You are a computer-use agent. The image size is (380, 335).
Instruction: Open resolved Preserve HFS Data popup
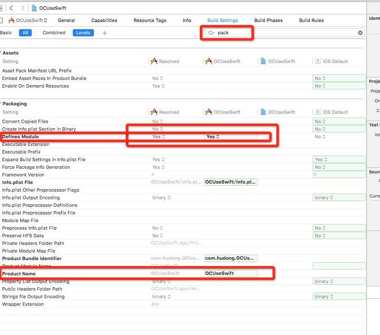coord(157,236)
